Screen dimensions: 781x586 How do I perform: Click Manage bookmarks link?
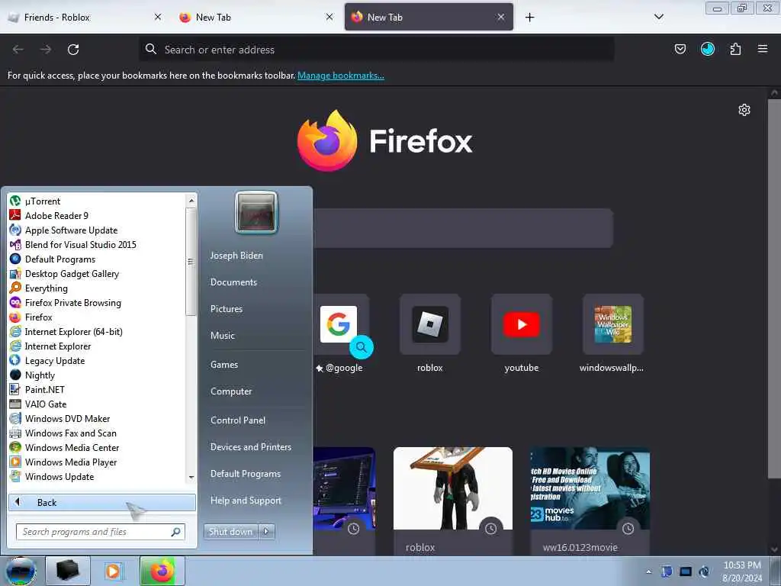pyautogui.click(x=341, y=76)
